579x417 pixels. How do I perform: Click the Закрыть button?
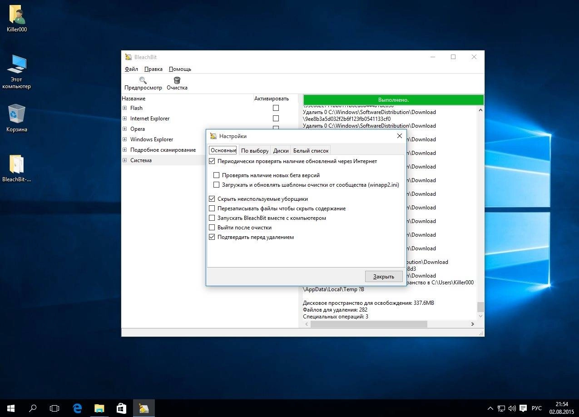pos(384,276)
